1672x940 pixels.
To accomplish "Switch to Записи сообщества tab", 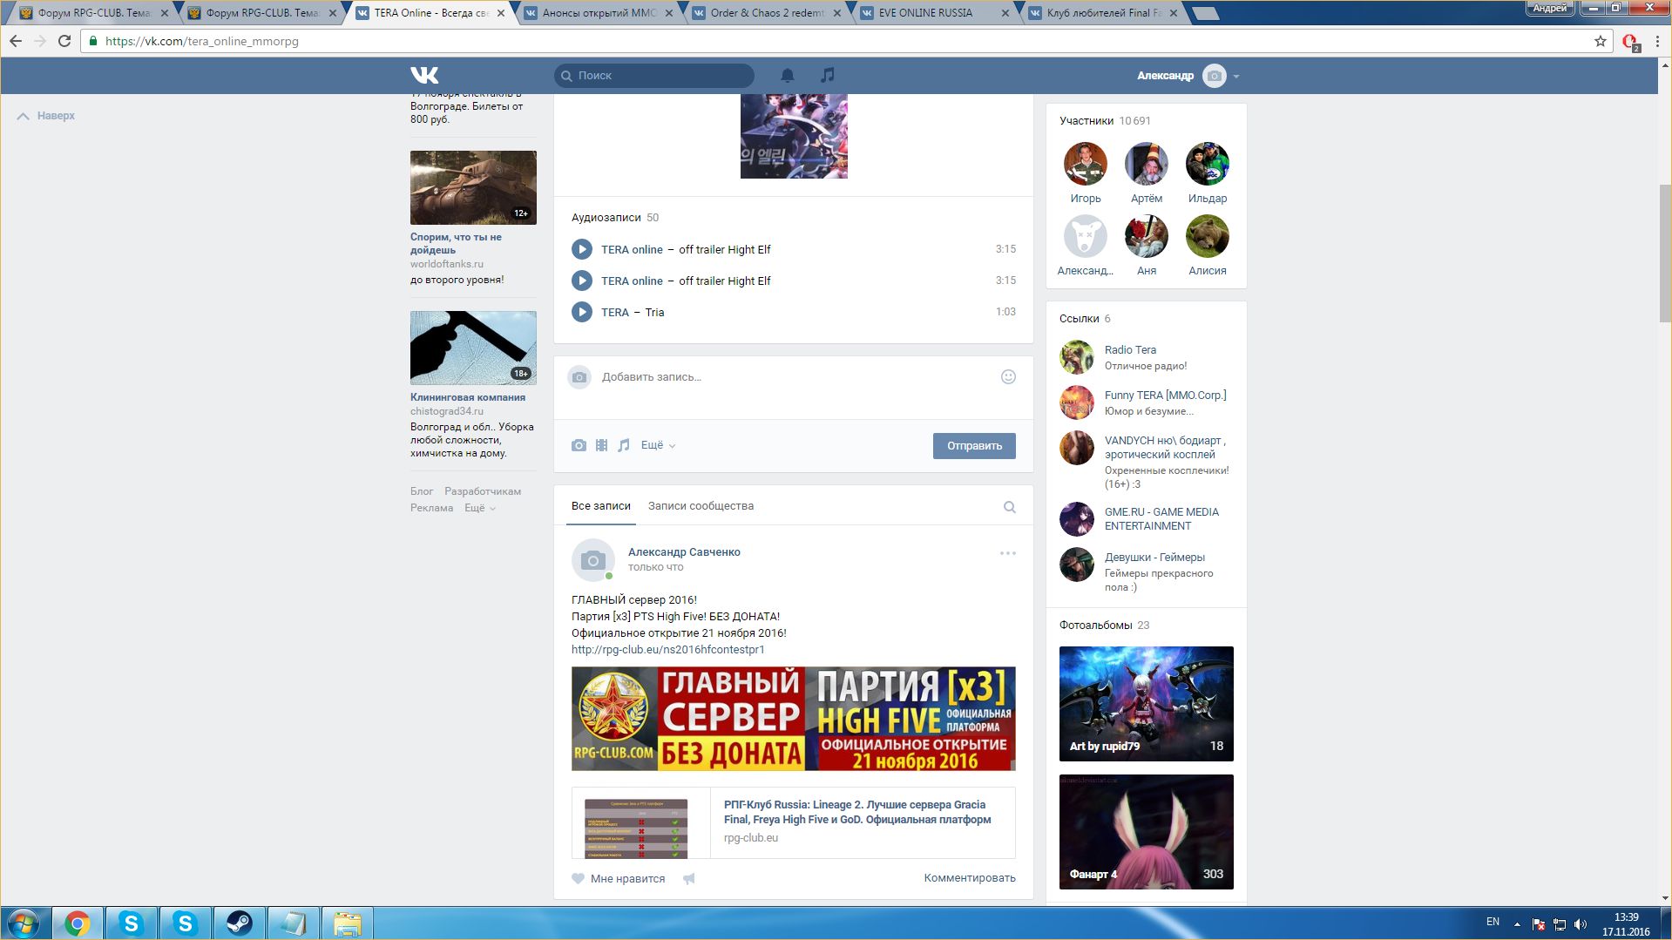I will (701, 506).
